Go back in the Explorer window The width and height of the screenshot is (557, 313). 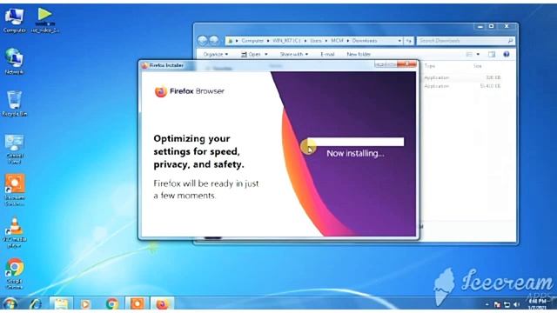[203, 41]
